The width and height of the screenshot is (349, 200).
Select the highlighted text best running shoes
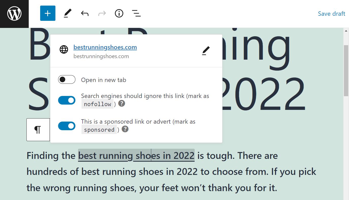(136, 156)
